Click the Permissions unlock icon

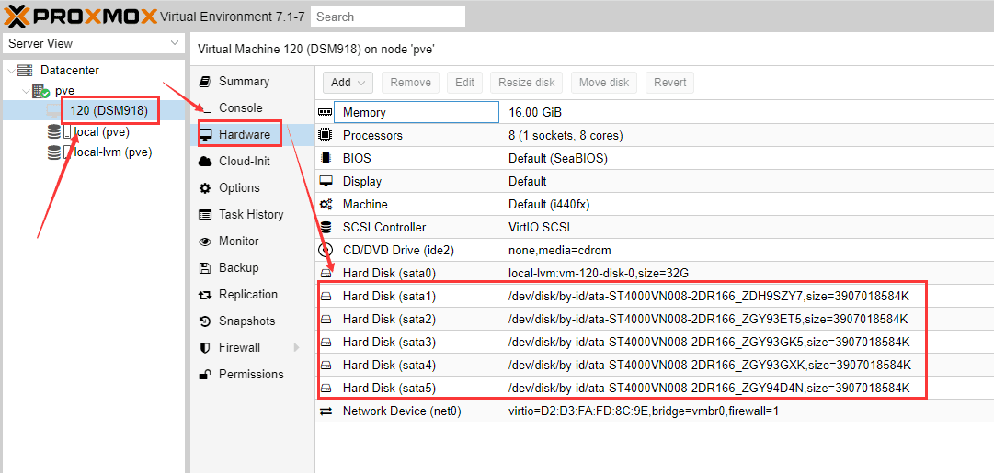click(x=205, y=374)
